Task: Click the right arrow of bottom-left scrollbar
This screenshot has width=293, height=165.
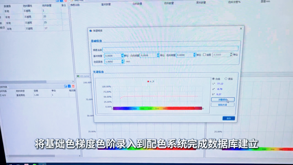Action: [79, 156]
